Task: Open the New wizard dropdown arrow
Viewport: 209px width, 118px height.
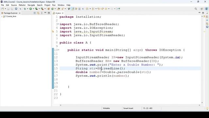Action: [x=5, y=9]
